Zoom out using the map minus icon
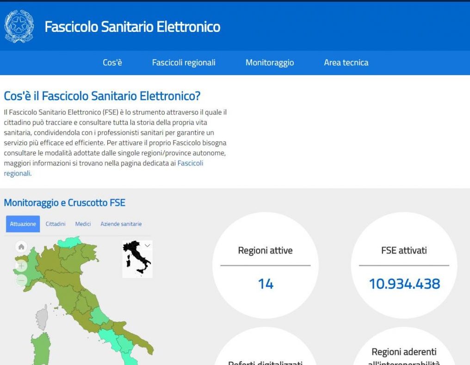This screenshot has width=470, height=365. coord(20,281)
